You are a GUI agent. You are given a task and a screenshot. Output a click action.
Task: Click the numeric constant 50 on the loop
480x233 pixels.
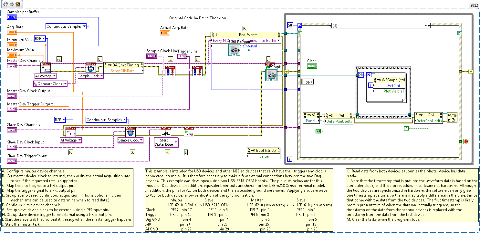click(290, 25)
